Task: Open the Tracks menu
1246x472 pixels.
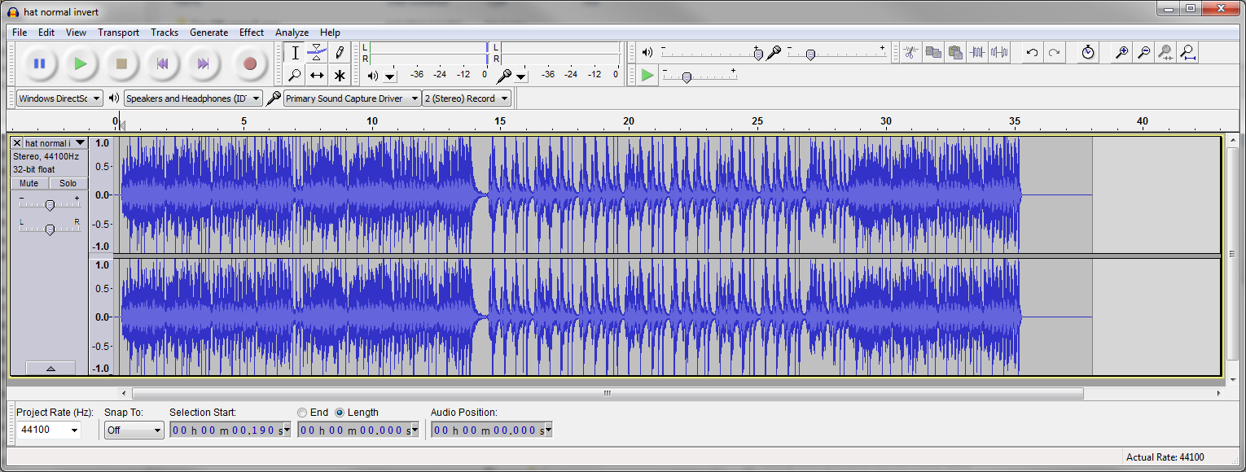Action: tap(165, 33)
